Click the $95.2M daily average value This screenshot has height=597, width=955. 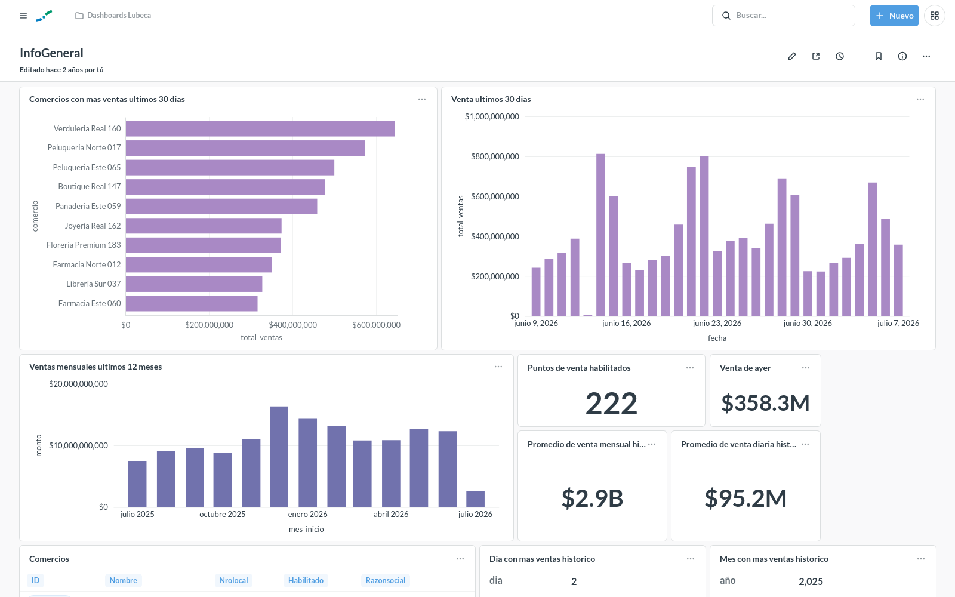[745, 498]
